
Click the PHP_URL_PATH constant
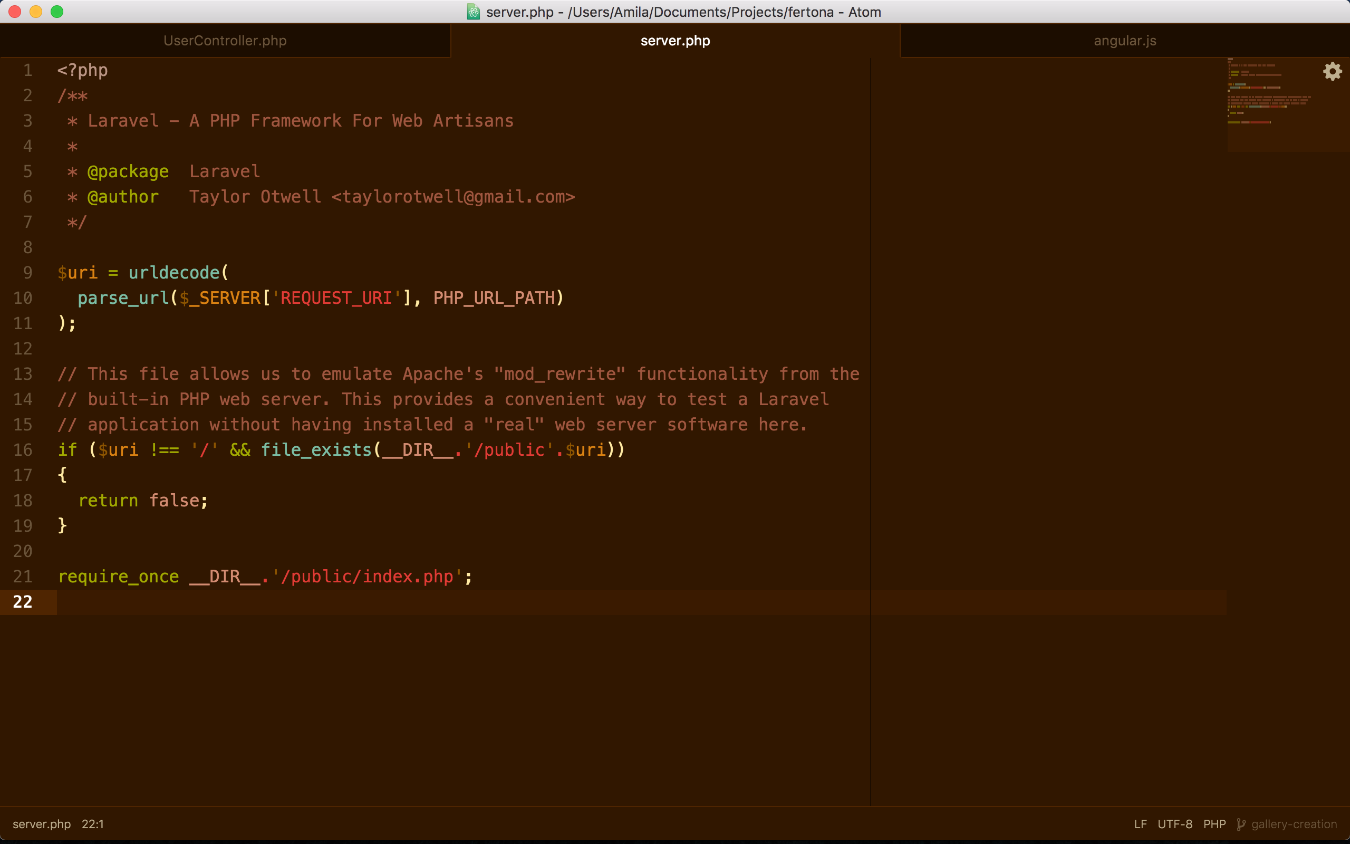494,298
